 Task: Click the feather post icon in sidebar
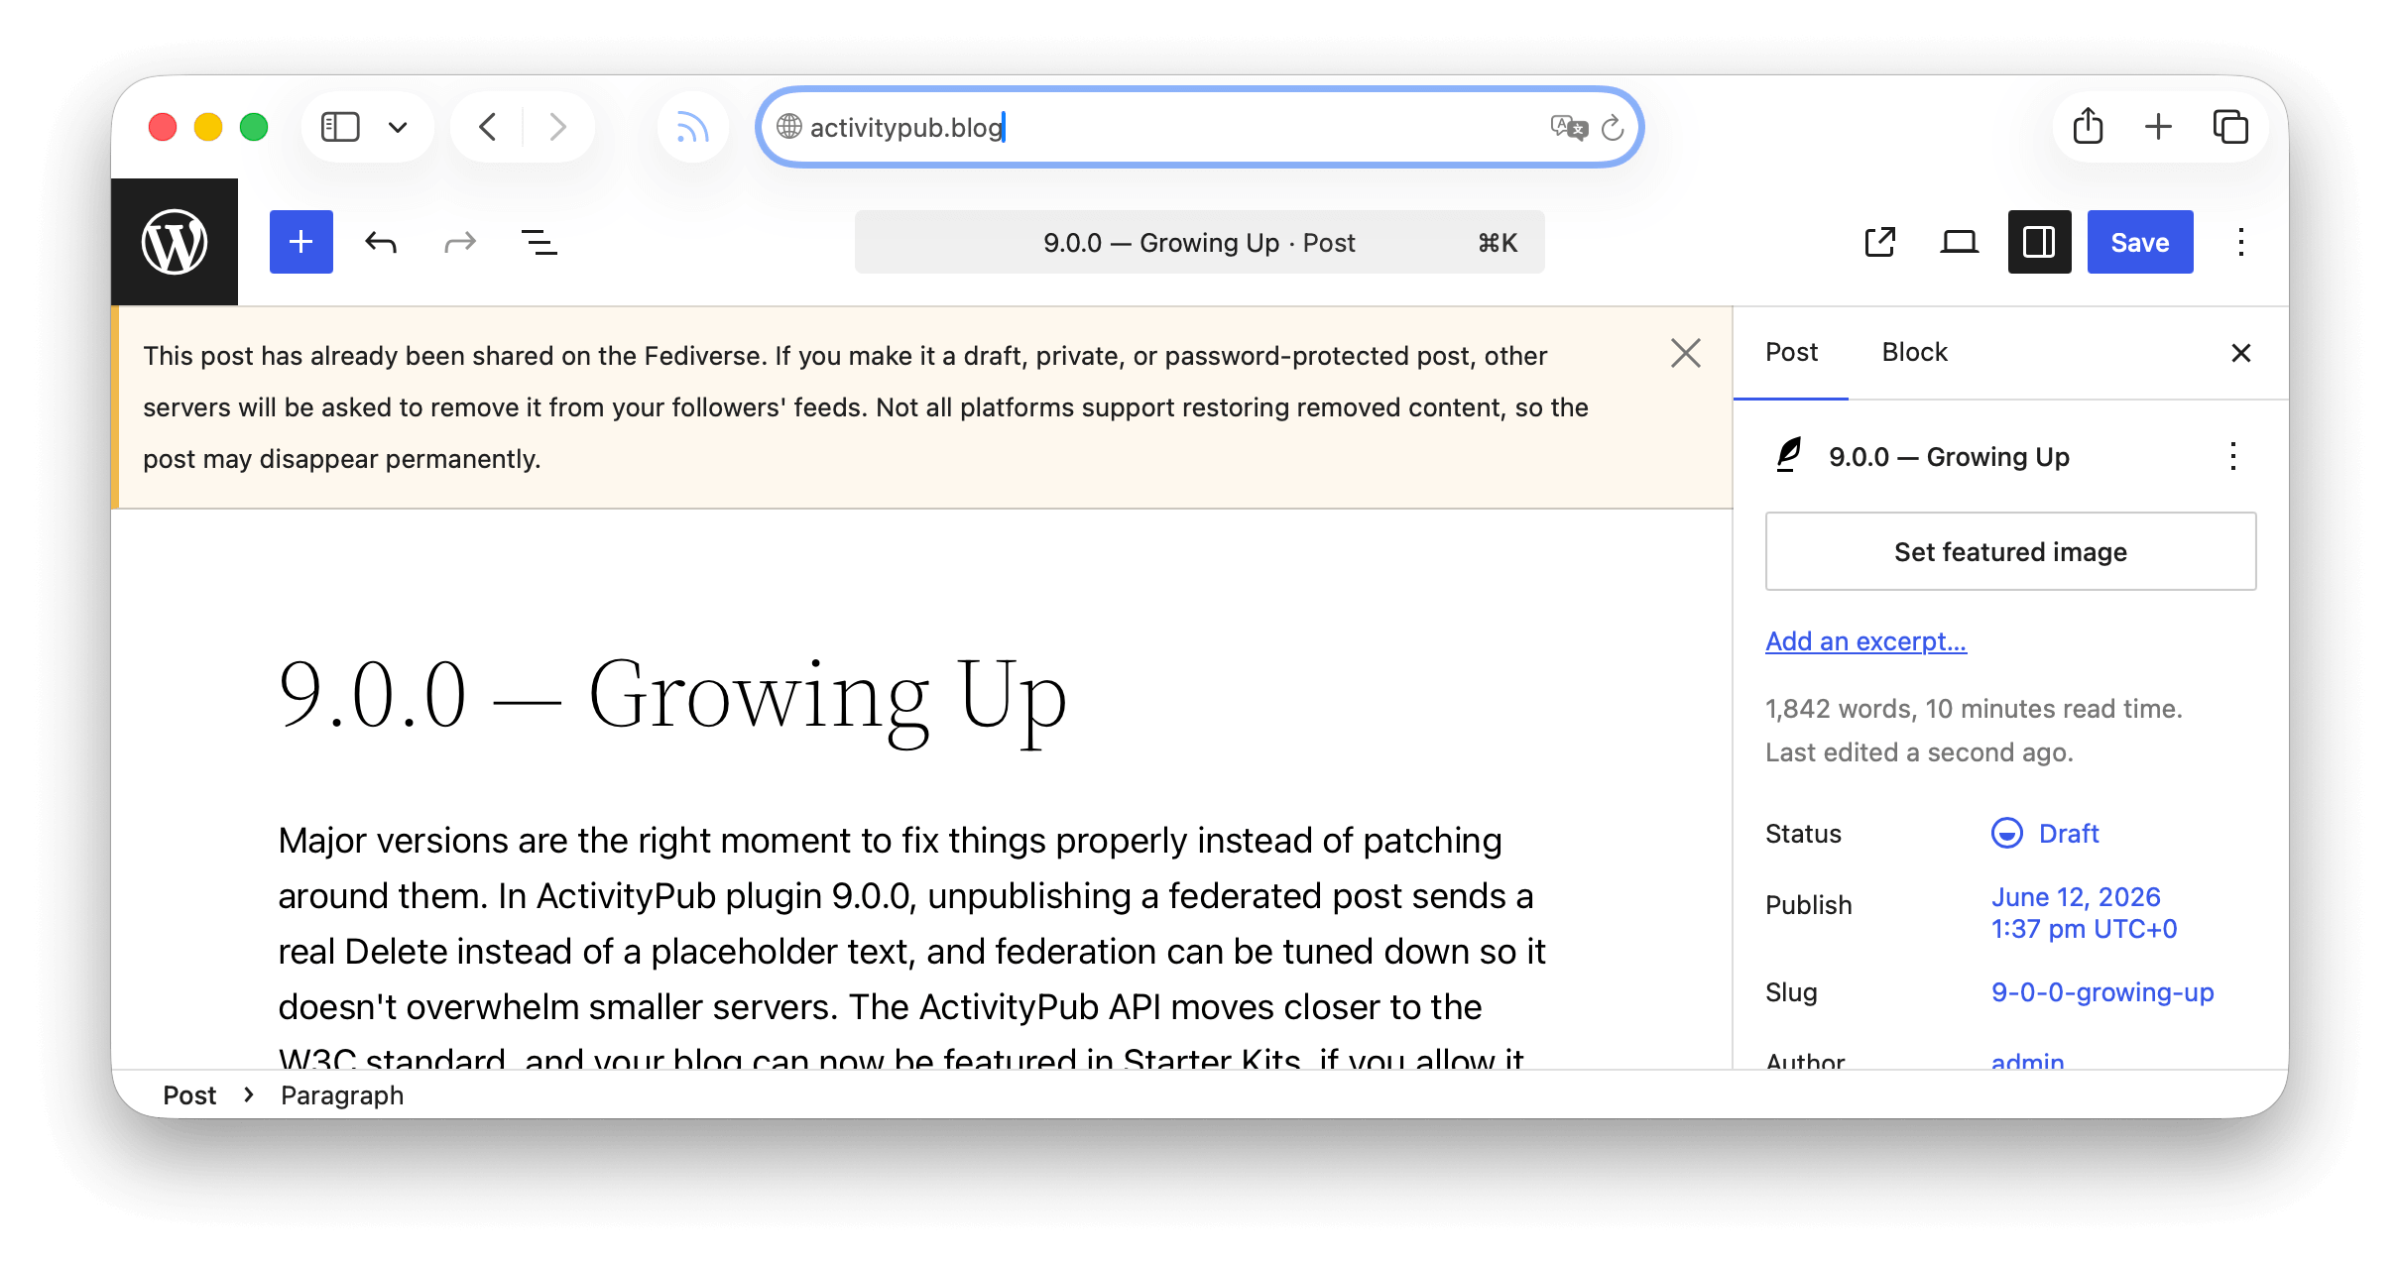[1788, 456]
